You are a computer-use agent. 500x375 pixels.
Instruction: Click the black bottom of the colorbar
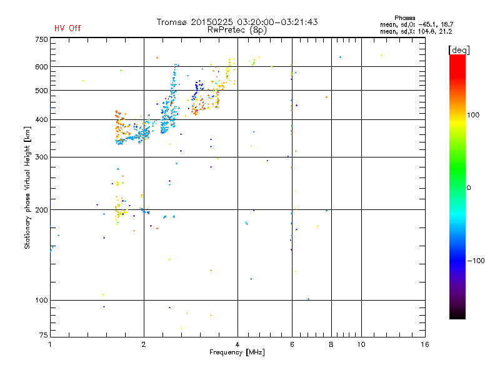(x=457, y=314)
